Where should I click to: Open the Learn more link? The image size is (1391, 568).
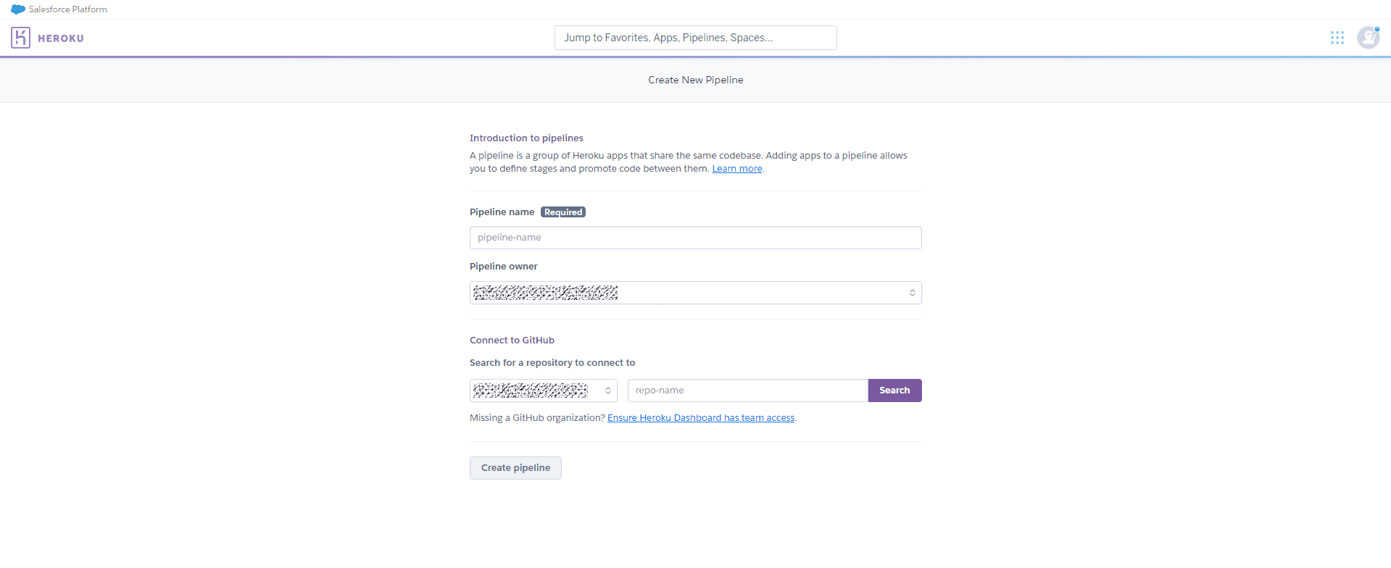(x=736, y=169)
